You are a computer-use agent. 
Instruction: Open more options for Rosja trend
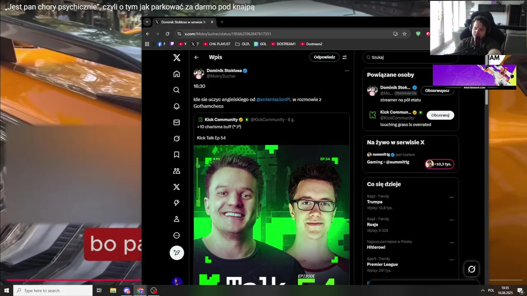[451, 220]
